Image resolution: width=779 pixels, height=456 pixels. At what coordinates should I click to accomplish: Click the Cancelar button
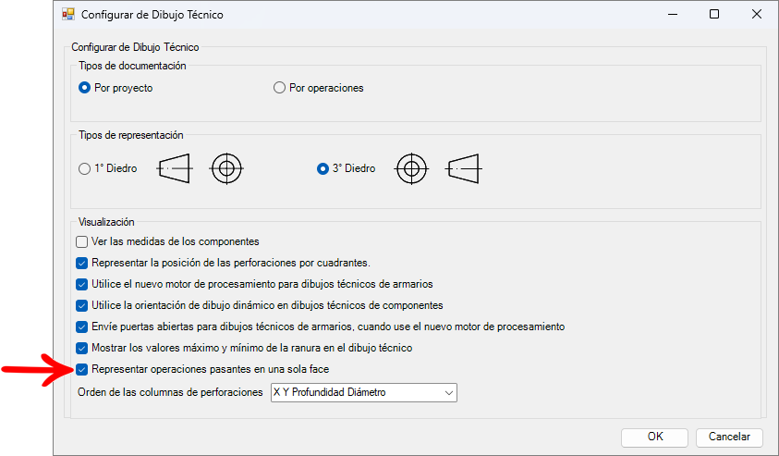tap(729, 438)
